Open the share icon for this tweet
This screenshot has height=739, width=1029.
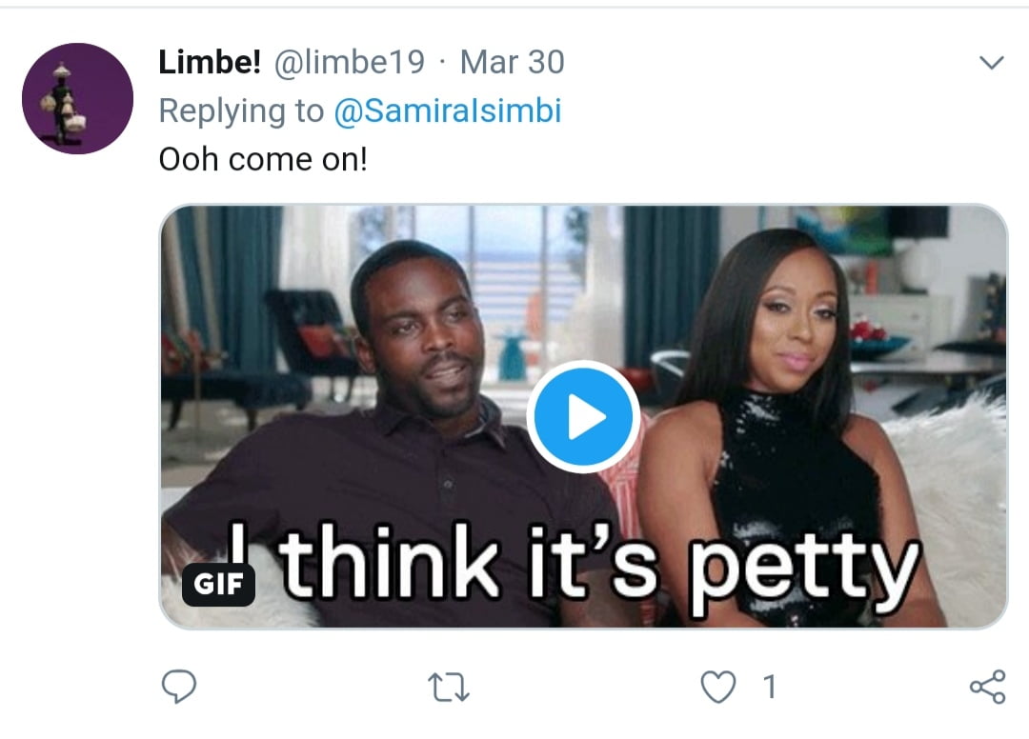(986, 687)
